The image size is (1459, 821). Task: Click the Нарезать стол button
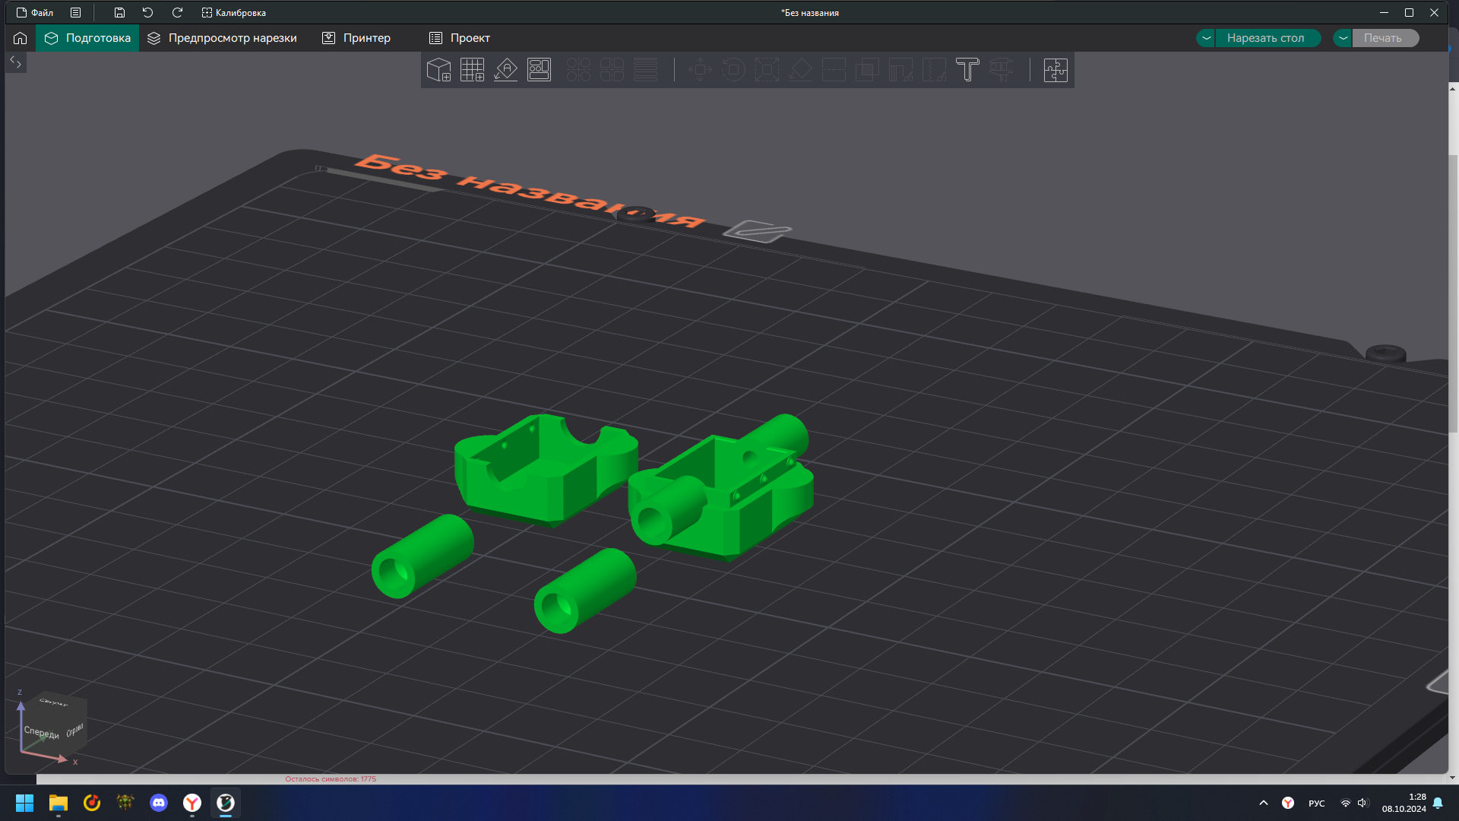pyautogui.click(x=1265, y=38)
